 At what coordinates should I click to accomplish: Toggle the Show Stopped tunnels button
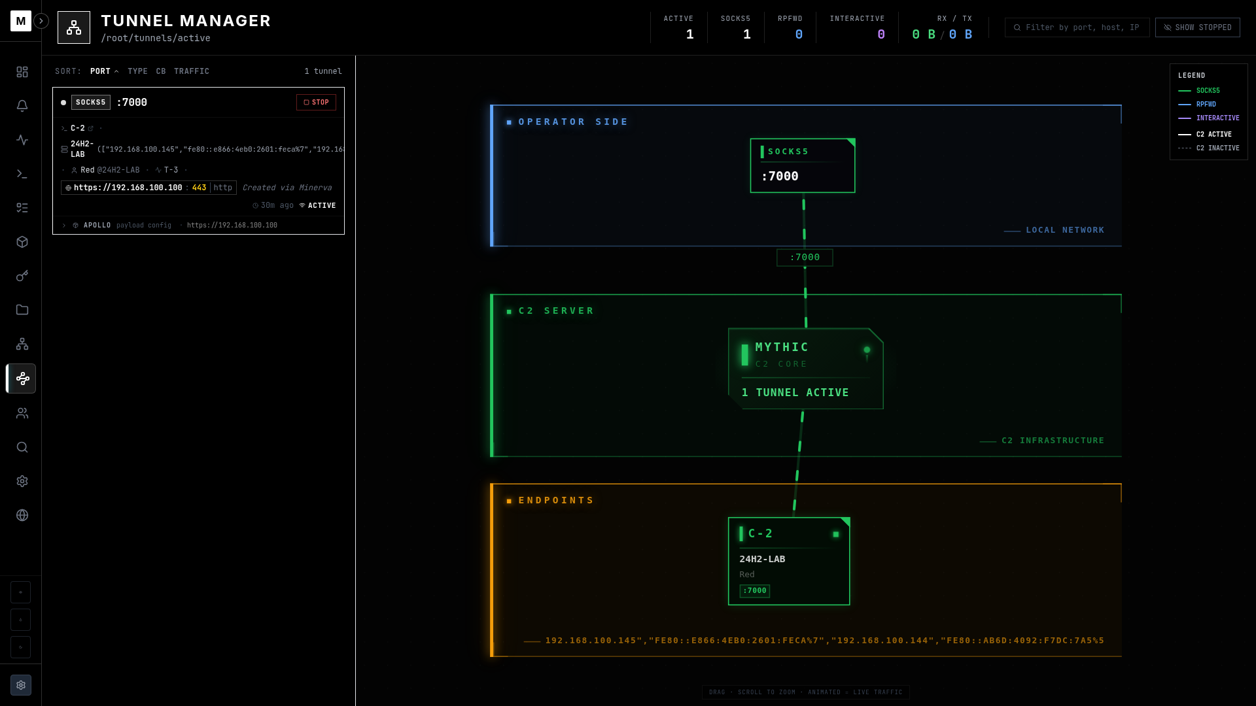(x=1197, y=27)
